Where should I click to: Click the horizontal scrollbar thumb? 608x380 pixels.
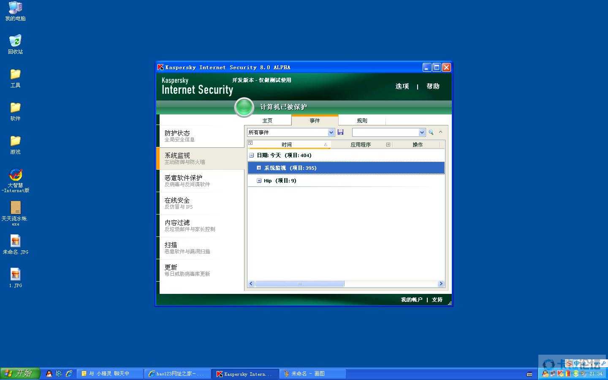tap(300, 284)
